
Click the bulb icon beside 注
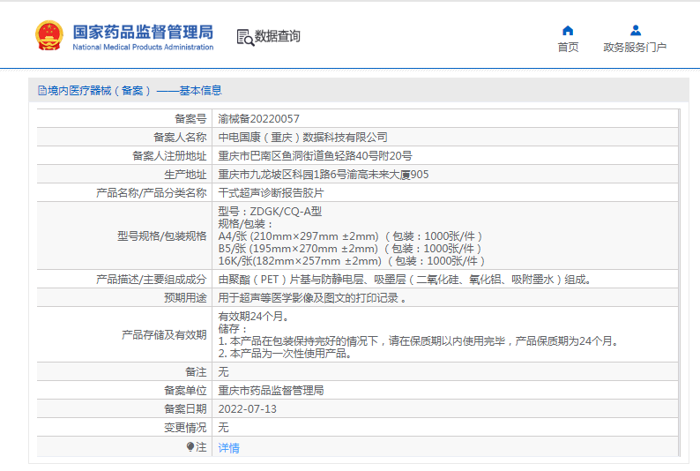[190, 446]
